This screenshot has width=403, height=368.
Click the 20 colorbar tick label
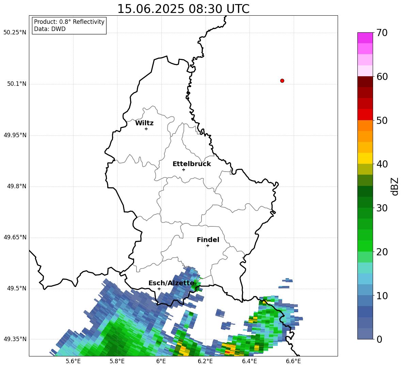click(x=382, y=252)
